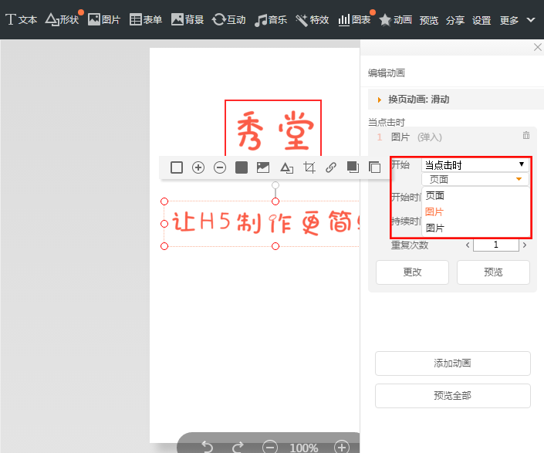Click the 重复次数 number input field
The height and width of the screenshot is (453, 544).
tap(495, 245)
